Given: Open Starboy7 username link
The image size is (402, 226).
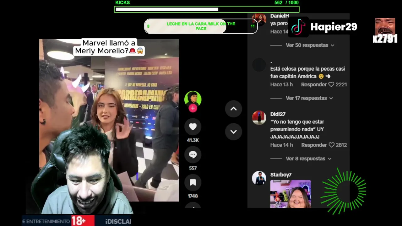Looking at the screenshot, I should click(281, 175).
